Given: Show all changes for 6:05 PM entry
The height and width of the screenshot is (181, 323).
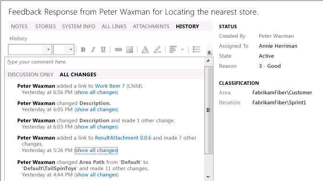Looking at the screenshot, I should 97,110.
